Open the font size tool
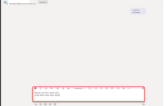This screenshot has width=165, height=106. (68, 88)
